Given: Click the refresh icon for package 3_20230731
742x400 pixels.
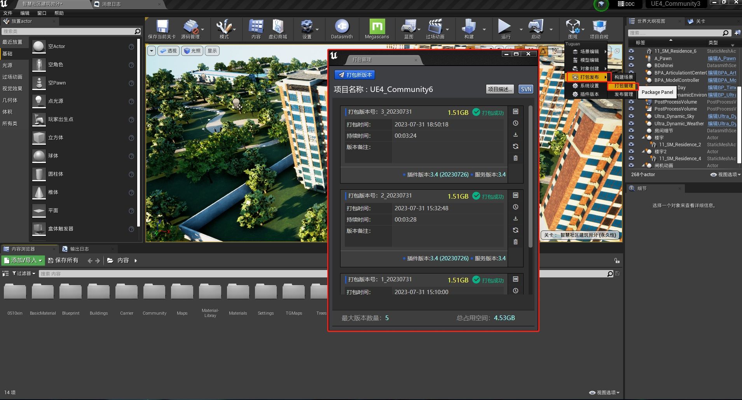Looking at the screenshot, I should point(515,146).
